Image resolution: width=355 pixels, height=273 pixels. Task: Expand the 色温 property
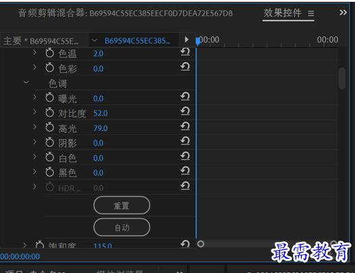click(34, 53)
